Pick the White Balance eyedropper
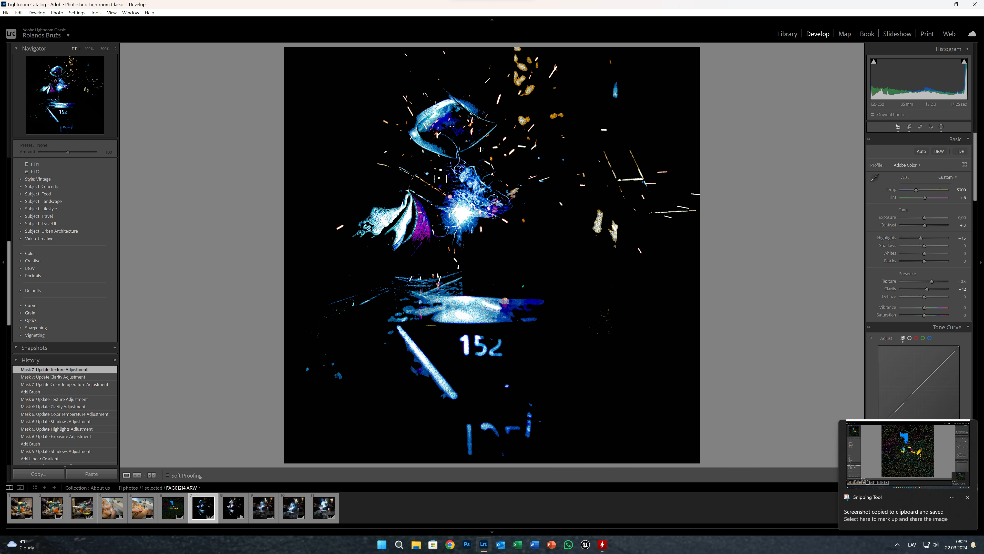Viewport: 984px width, 554px height. 874,178
